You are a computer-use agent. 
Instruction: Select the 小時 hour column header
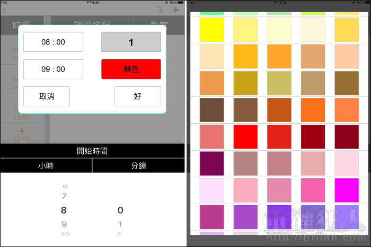point(46,166)
